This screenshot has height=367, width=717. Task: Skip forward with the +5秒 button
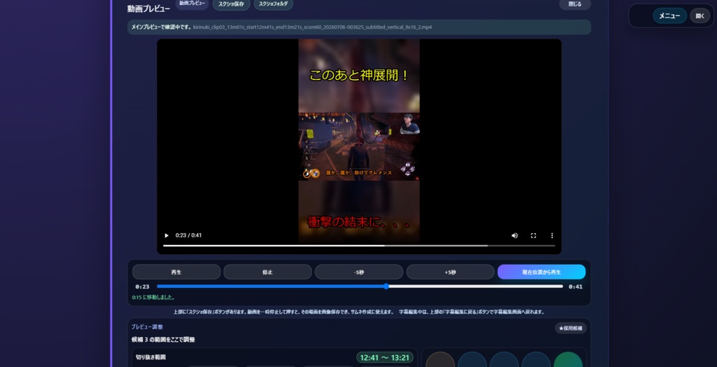[450, 272]
